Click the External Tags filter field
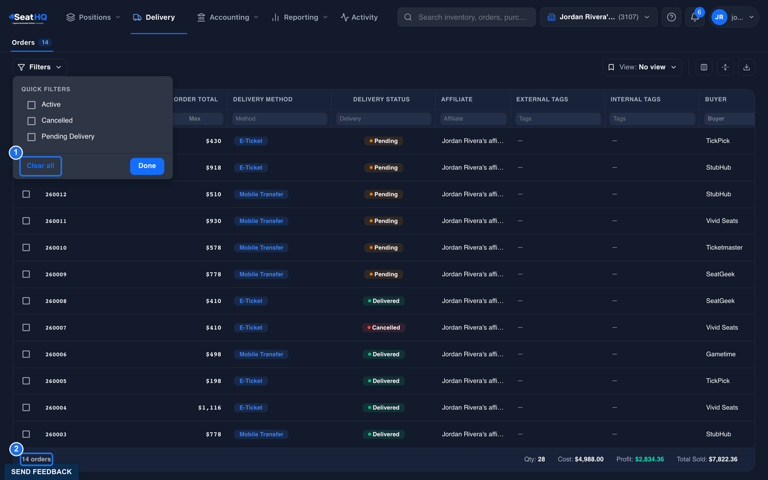This screenshot has height=480, width=768. click(558, 119)
